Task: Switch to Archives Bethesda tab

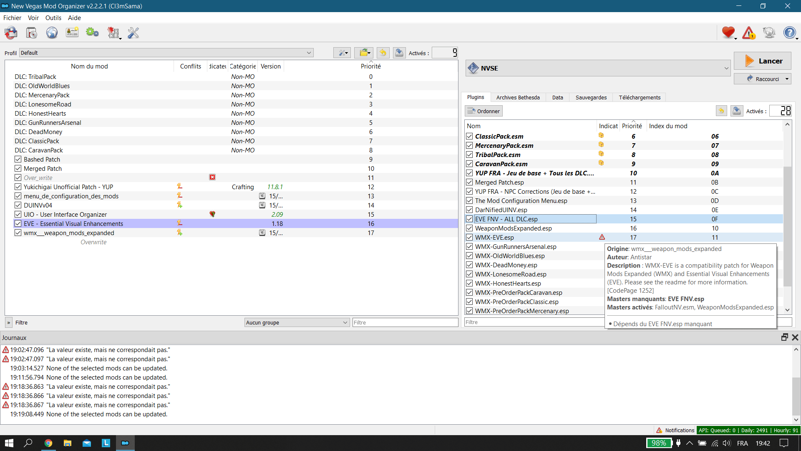Action: click(x=518, y=97)
